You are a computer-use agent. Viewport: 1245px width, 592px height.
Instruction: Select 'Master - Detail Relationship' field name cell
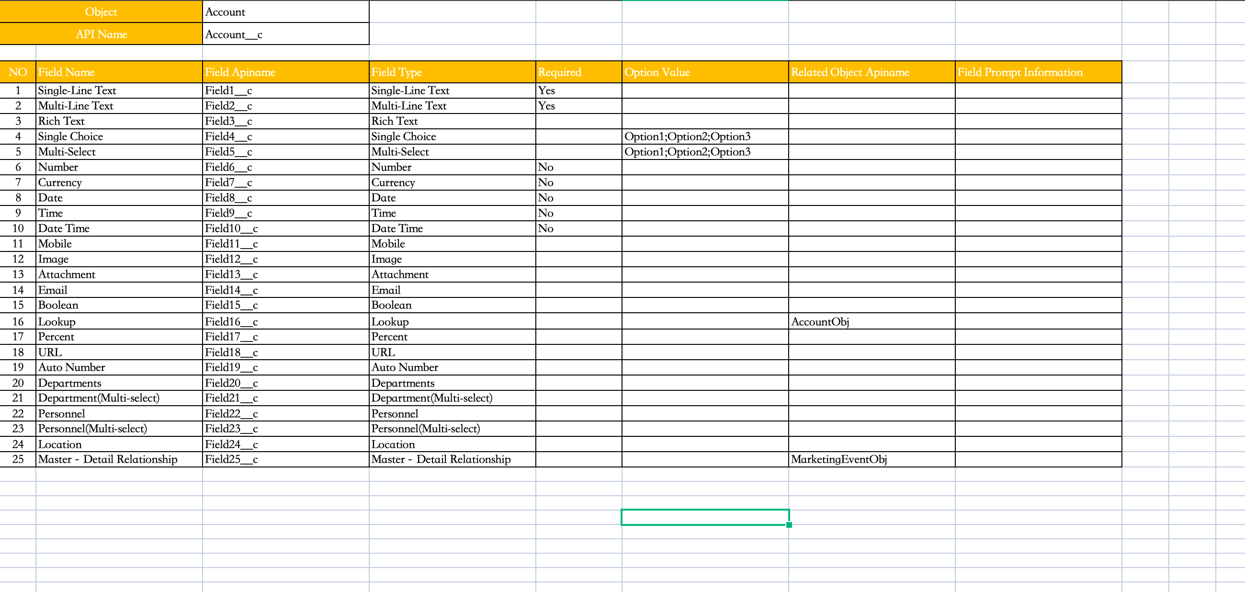[x=119, y=460]
